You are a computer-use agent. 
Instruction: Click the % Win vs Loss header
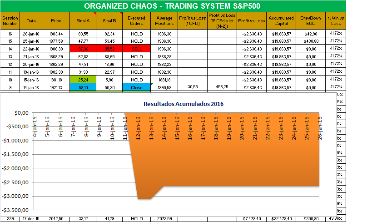(336, 21)
